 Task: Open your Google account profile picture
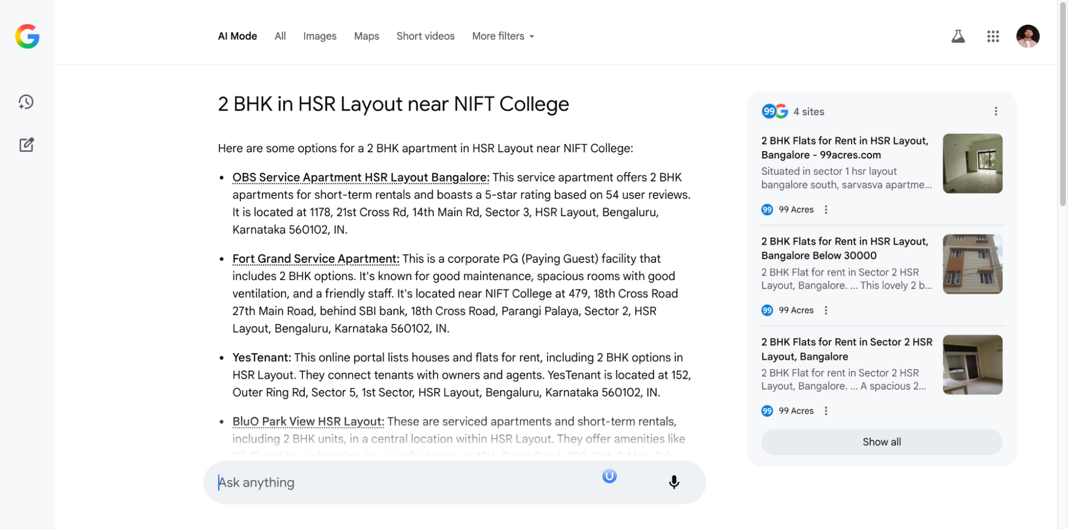(x=1027, y=36)
